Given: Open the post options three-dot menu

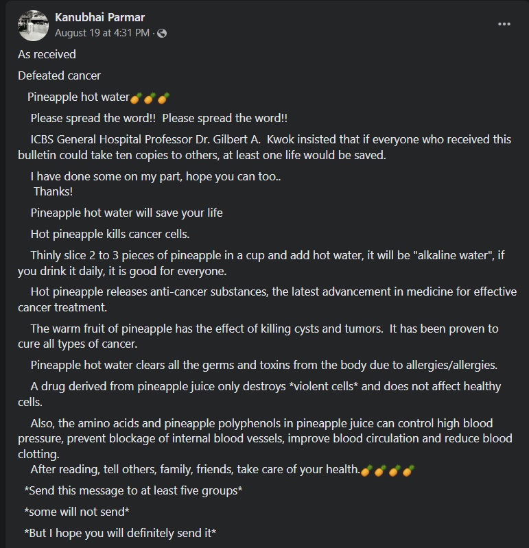Looking at the screenshot, I should point(504,24).
